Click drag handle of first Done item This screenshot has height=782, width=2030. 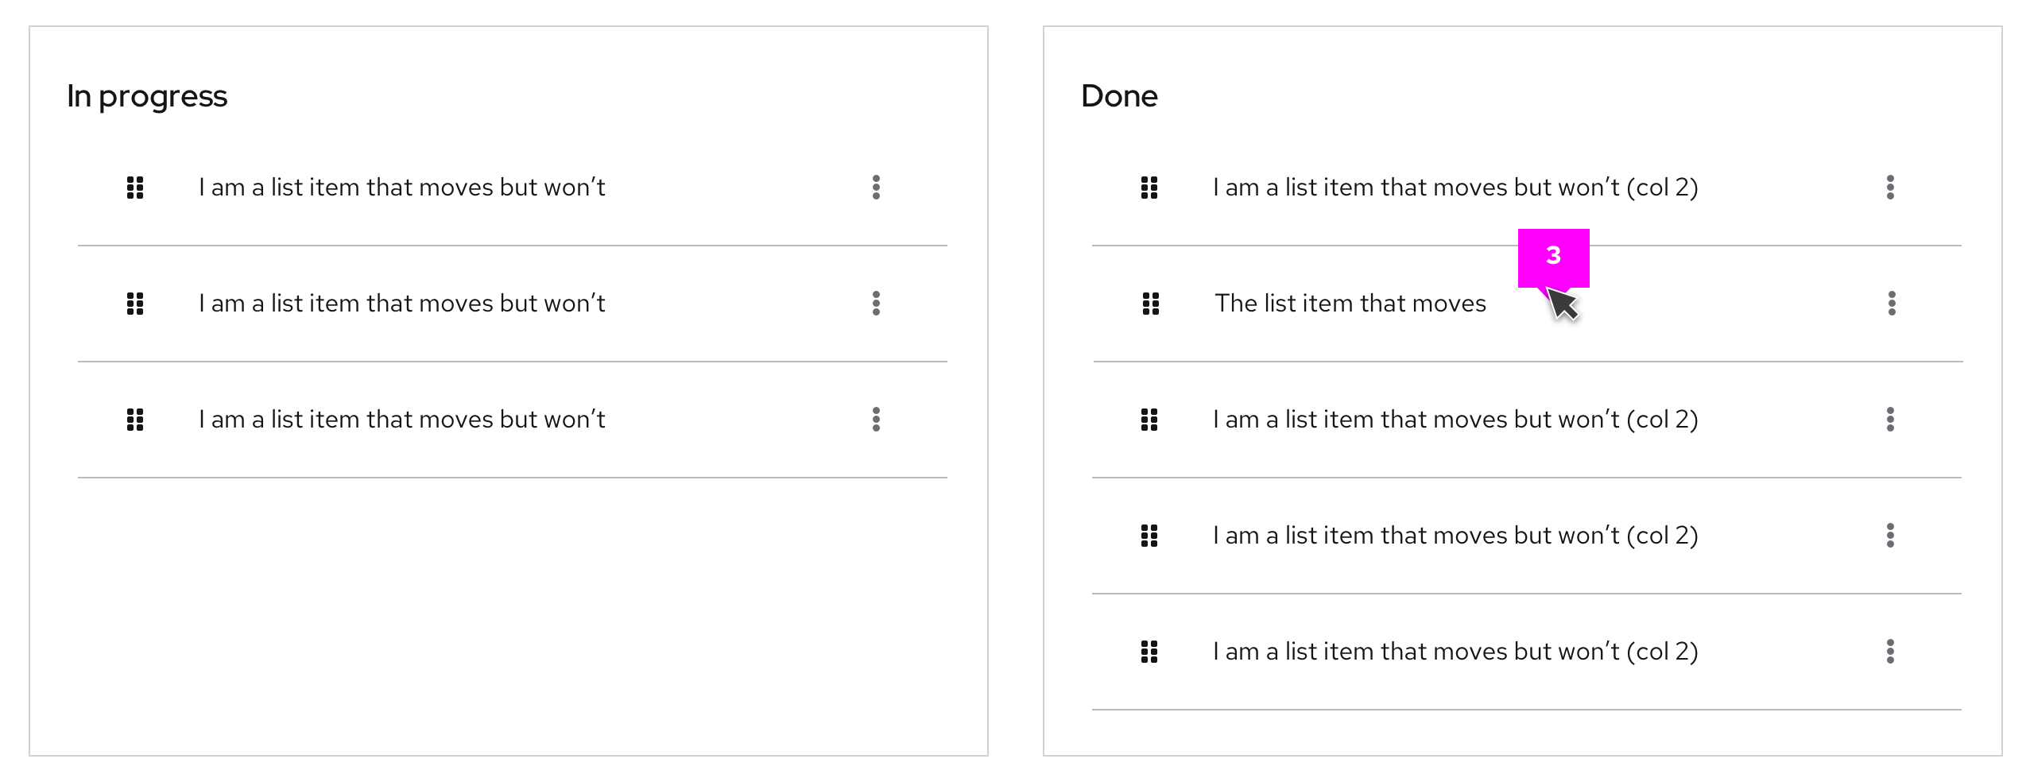(1149, 188)
